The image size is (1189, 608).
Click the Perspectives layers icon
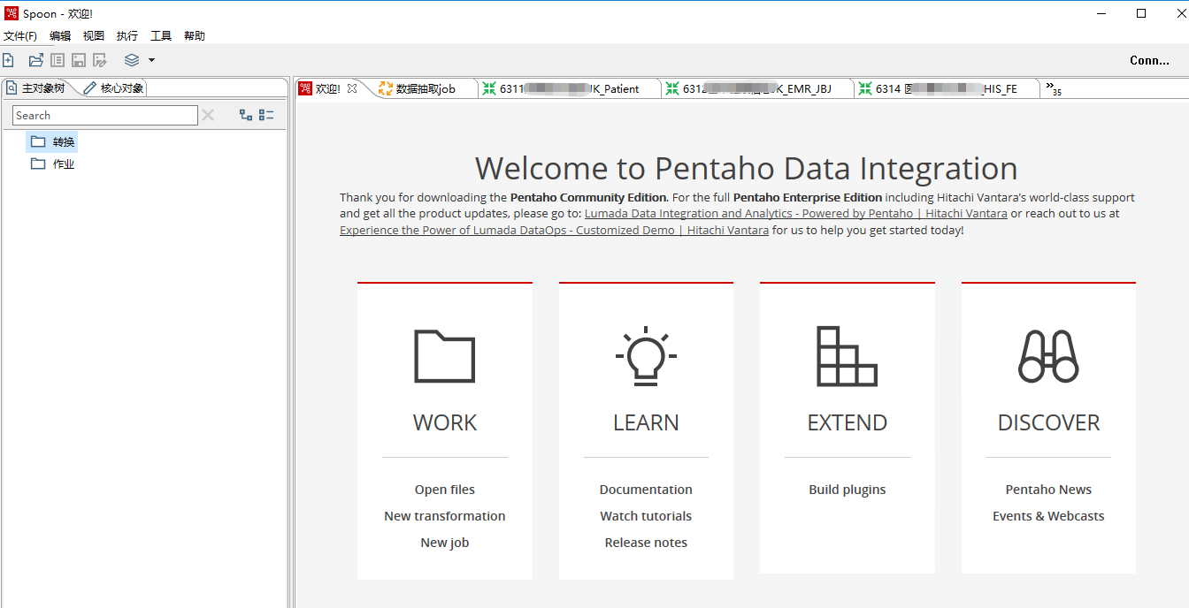click(132, 60)
